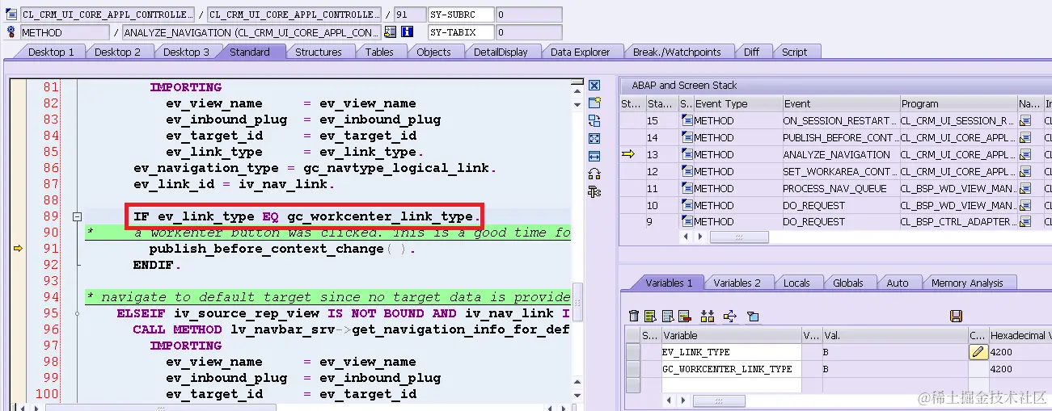The image size is (1052, 411).
Task: Click the green list icon beside trash
Action: click(651, 316)
